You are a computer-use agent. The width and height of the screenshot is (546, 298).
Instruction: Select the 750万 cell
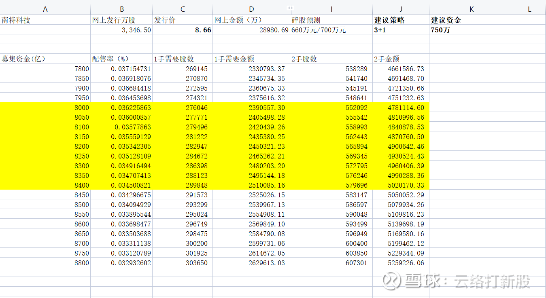(471, 30)
